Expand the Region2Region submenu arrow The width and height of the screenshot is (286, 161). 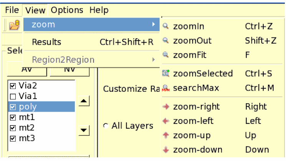pyautogui.click(x=154, y=60)
